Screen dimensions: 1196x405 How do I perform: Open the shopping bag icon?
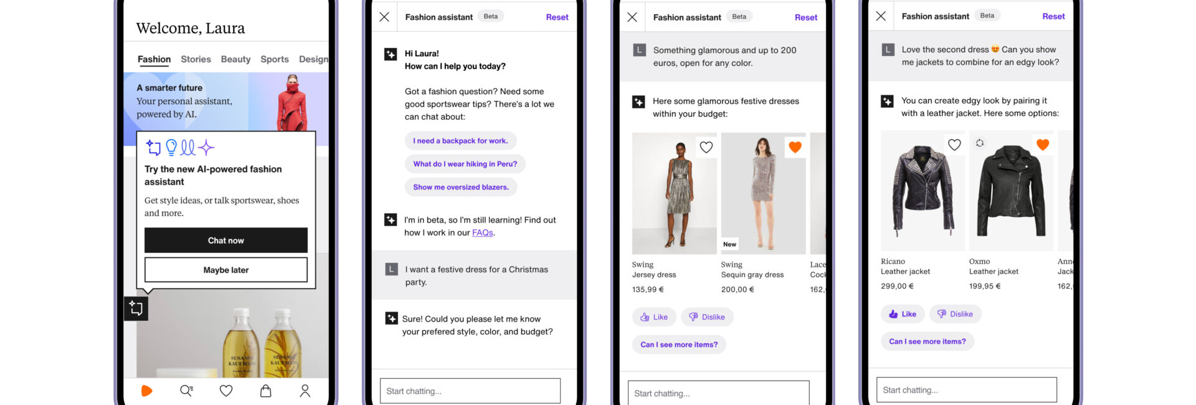pos(265,391)
